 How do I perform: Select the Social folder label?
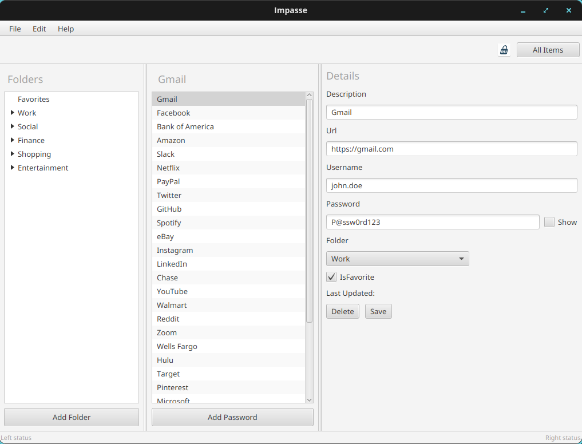27,126
